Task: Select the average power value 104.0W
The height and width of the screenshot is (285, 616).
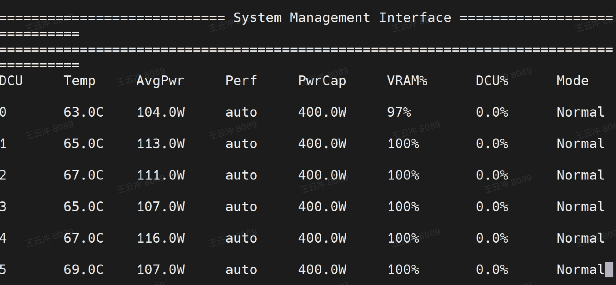Action: [x=161, y=112]
